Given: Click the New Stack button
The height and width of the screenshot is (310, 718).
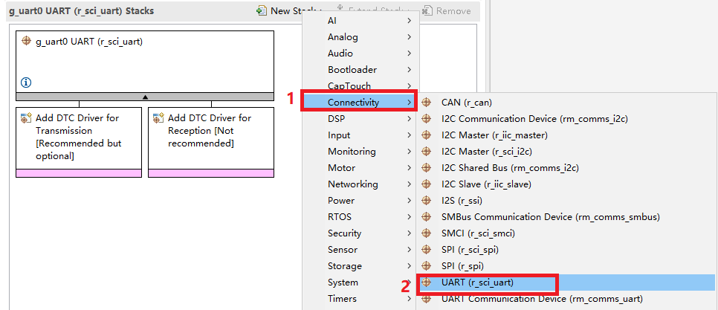Looking at the screenshot, I should pos(289,10).
